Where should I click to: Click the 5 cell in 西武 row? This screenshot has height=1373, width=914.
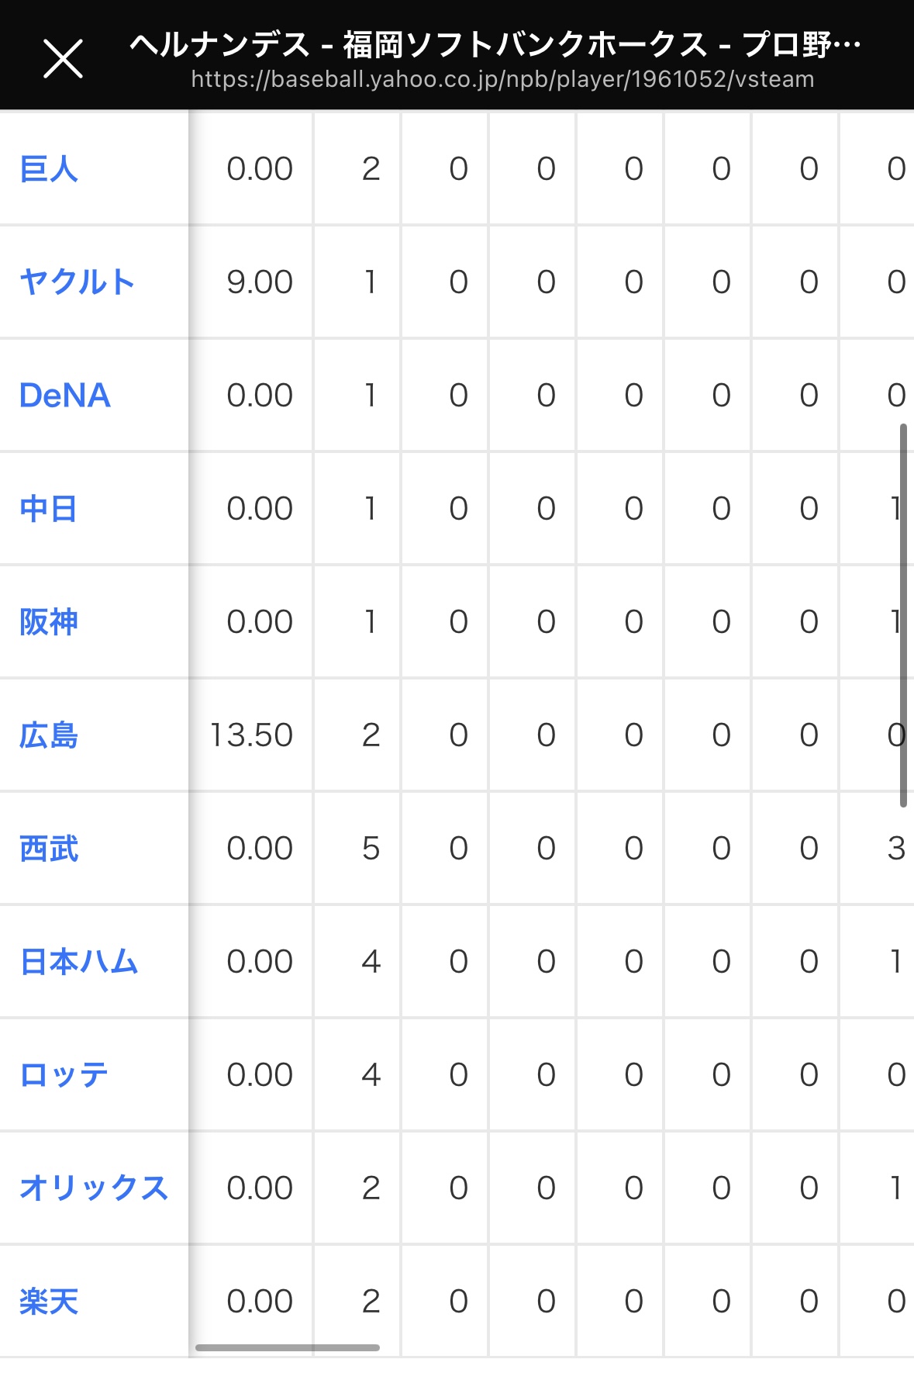click(x=371, y=849)
